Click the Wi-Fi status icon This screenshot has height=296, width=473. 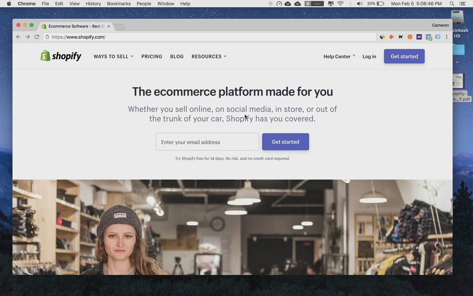pyautogui.click(x=341, y=4)
